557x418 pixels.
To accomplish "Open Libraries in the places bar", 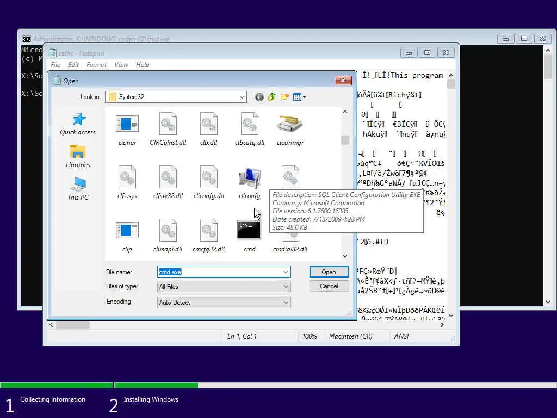I will [x=77, y=156].
